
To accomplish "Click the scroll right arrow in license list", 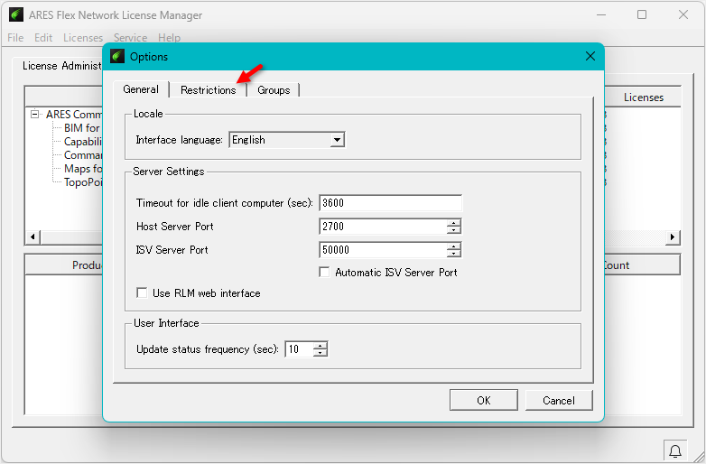I will 673,237.
